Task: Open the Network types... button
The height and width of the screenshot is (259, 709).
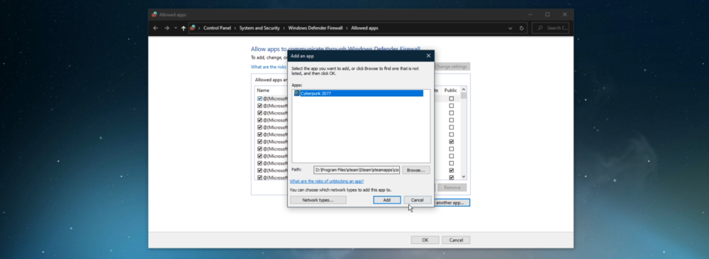Action: pyautogui.click(x=318, y=200)
